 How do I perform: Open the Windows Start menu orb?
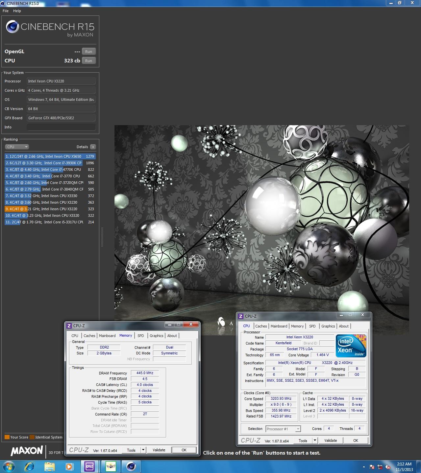(x=9, y=466)
